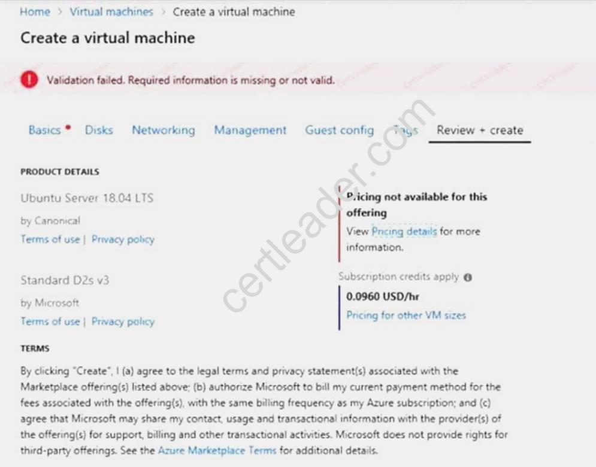Go to the Management tab
This screenshot has width=596, height=467.
(250, 130)
